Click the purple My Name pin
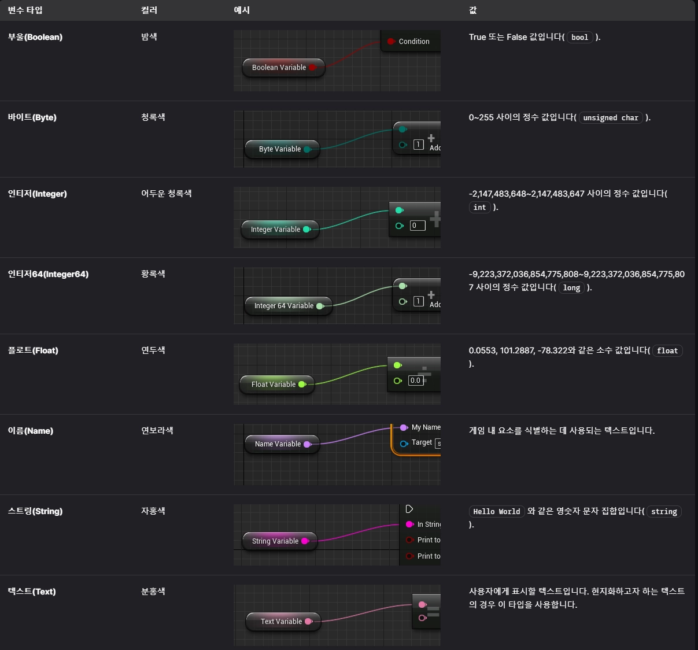 (x=404, y=427)
